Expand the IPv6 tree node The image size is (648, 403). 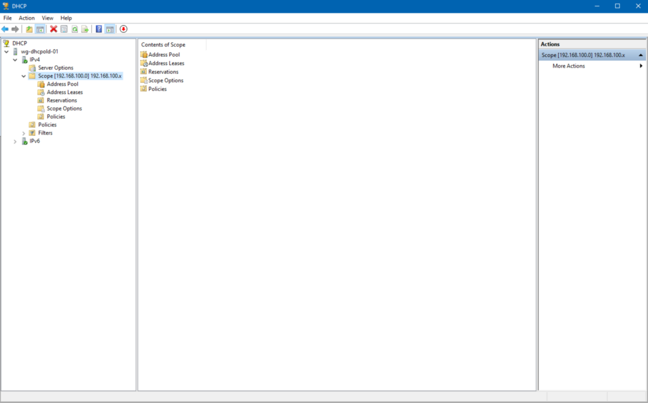click(x=15, y=141)
